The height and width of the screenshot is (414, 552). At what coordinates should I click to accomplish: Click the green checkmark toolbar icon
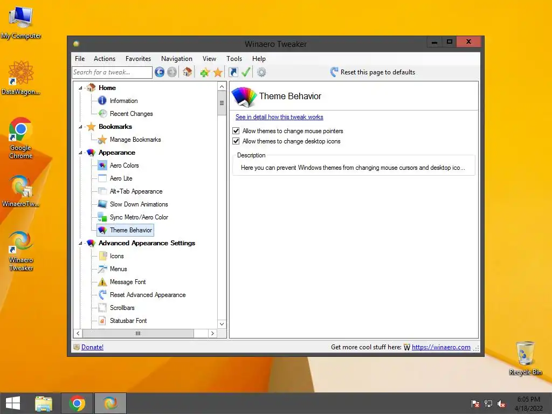click(x=246, y=72)
